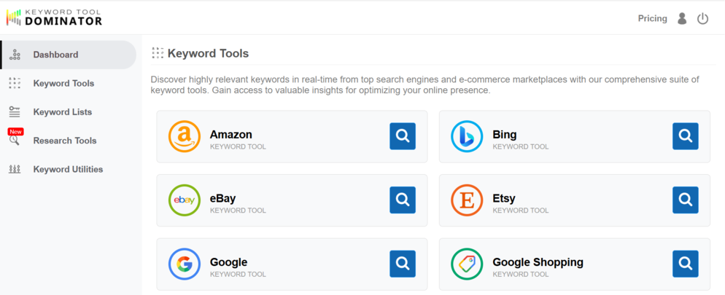This screenshot has width=725, height=295.
Task: Open the user account profile icon
Action: [x=681, y=18]
